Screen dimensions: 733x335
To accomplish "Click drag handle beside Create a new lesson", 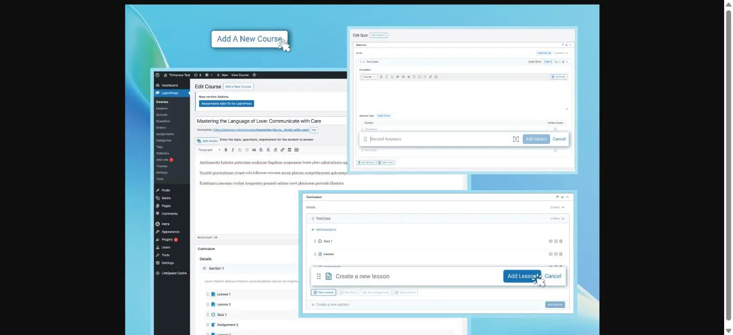I will pos(319,276).
